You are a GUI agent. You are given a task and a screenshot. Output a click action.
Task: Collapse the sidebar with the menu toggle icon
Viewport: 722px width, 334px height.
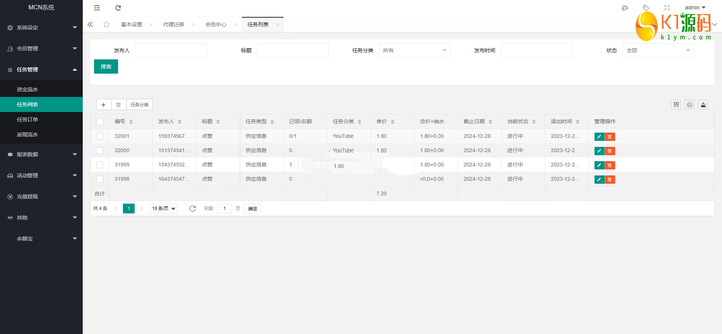pos(97,8)
